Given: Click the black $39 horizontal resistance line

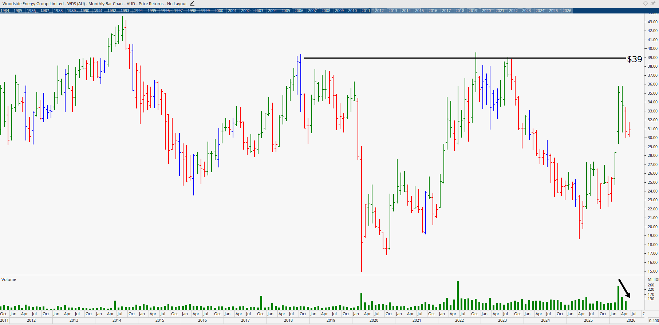Looking at the screenshot, I should click(465, 58).
